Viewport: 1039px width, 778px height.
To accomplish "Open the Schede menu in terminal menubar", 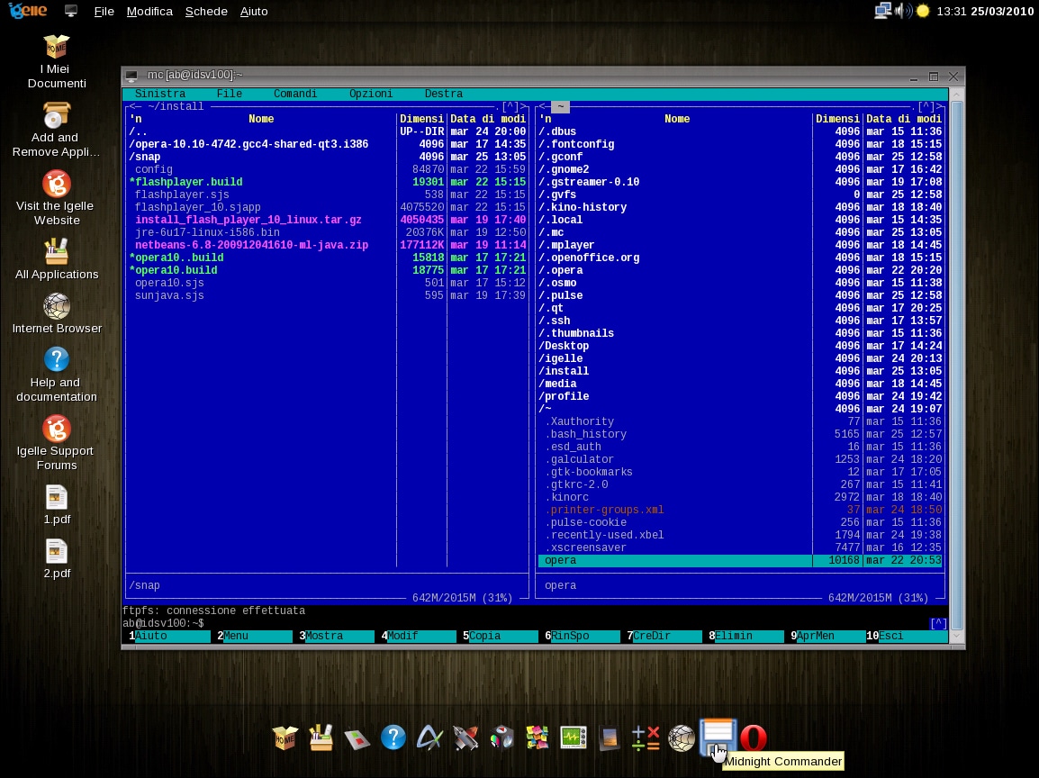I will click(x=206, y=12).
